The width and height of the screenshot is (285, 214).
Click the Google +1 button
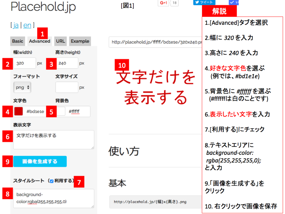click(163, 3)
